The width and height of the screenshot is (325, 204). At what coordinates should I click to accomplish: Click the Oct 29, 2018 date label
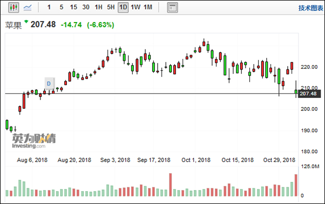pyautogui.click(x=279, y=160)
